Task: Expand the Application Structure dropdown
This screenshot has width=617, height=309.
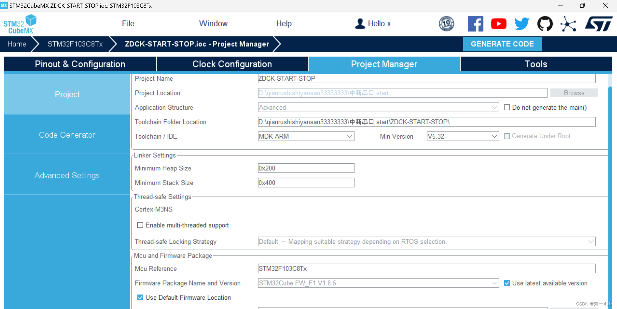Action: [x=378, y=107]
